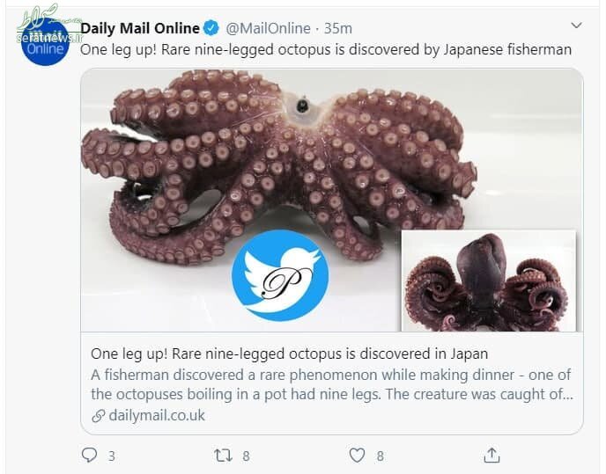Click the card headline about octopus in Japan
This screenshot has height=474, width=606.
(x=289, y=354)
